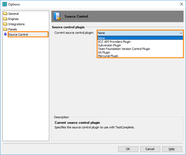Open the Source Control tree item

point(18,35)
